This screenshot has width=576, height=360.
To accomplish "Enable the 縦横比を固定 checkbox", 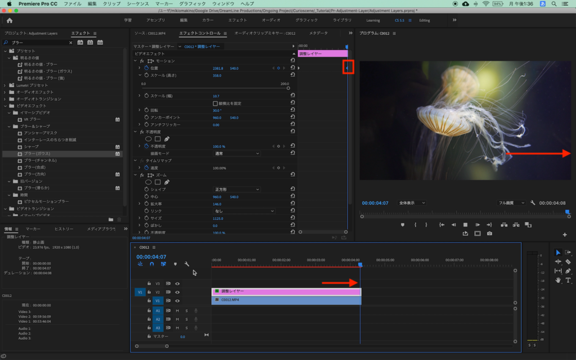I will (x=215, y=103).
